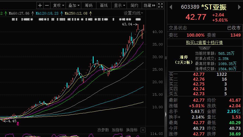Click 总手 value 5.63万
Image resolution: width=243 pixels, height=137 pixels.
[x=197, y=111]
